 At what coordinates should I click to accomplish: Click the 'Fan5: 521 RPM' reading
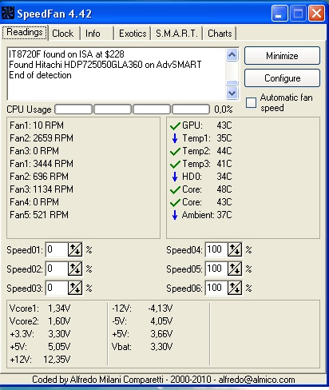(x=39, y=215)
